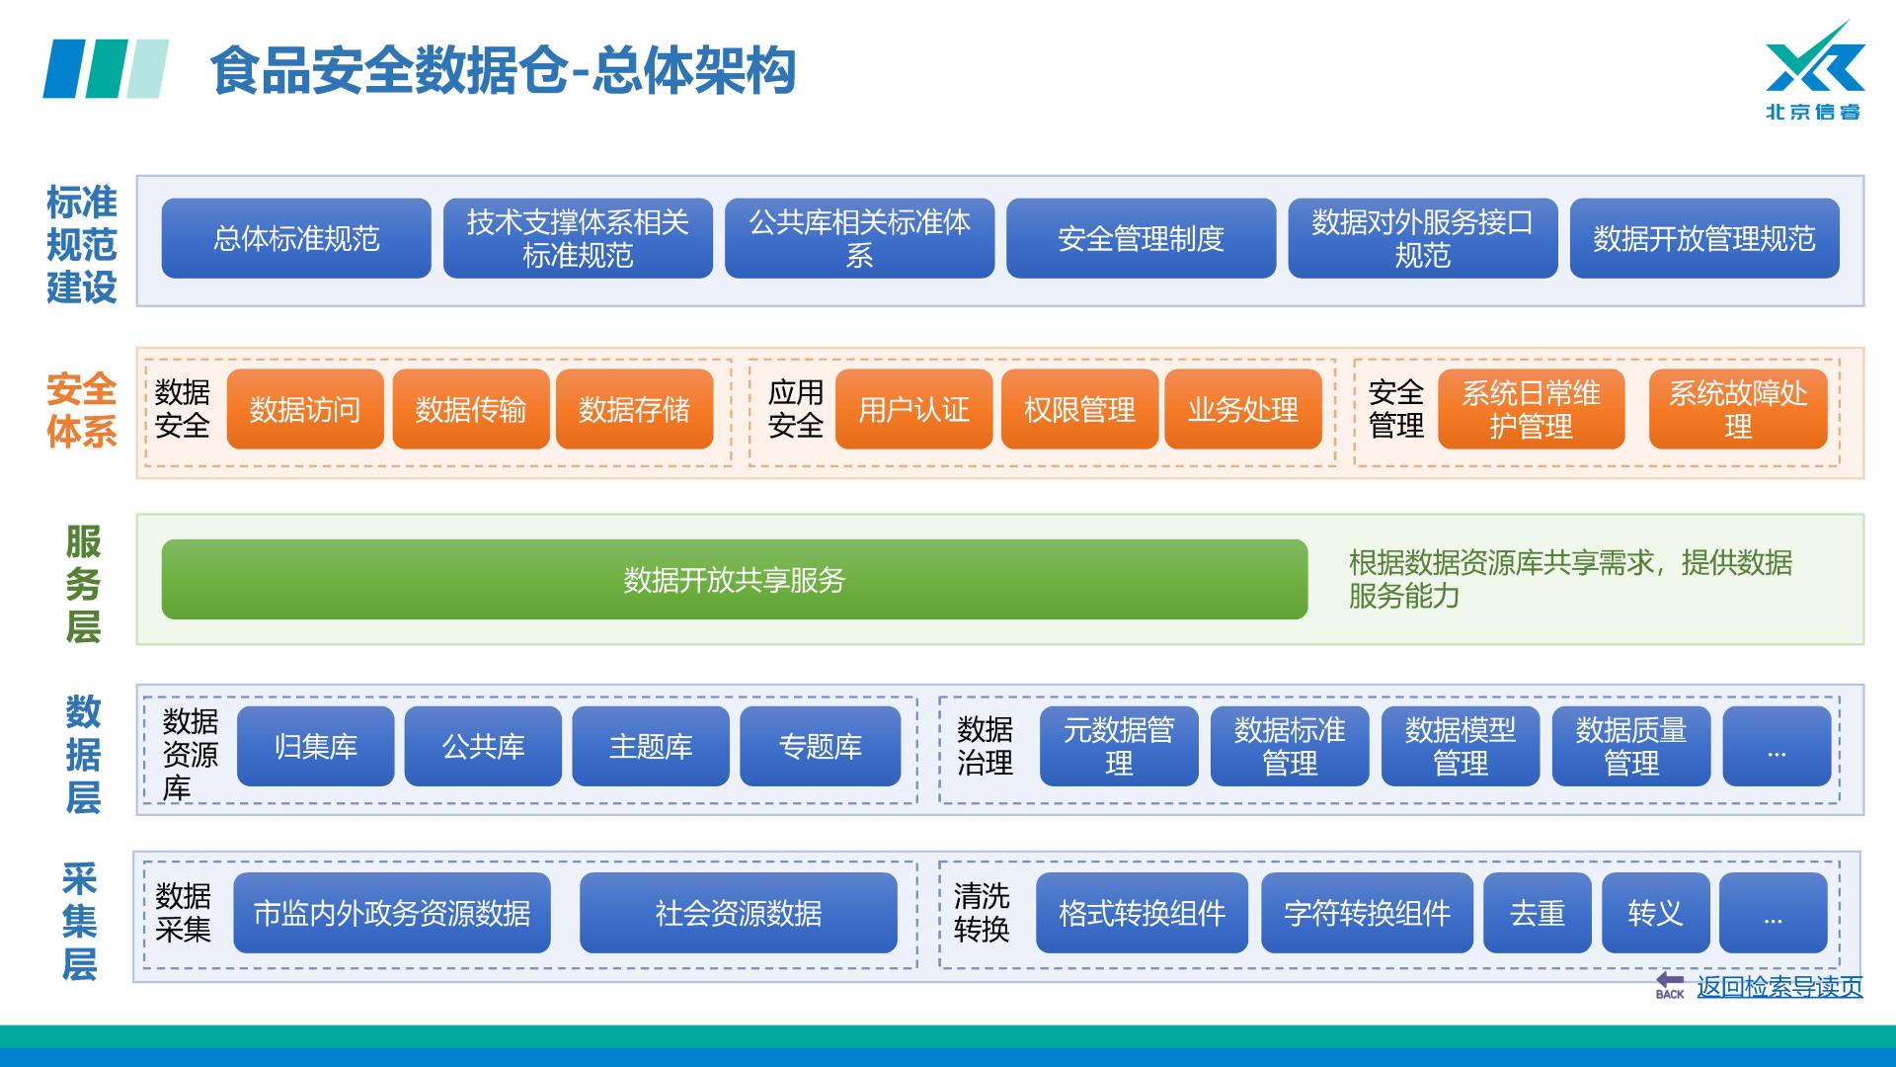Click the ellipsis box in 数据治理 row
Image resolution: width=1896 pixels, height=1067 pixels.
[1776, 747]
